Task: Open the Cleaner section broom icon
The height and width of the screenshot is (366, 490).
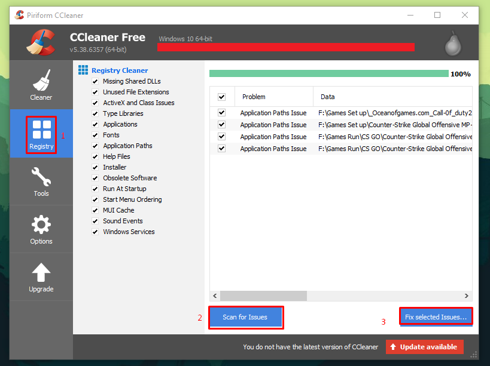Action: [41, 81]
